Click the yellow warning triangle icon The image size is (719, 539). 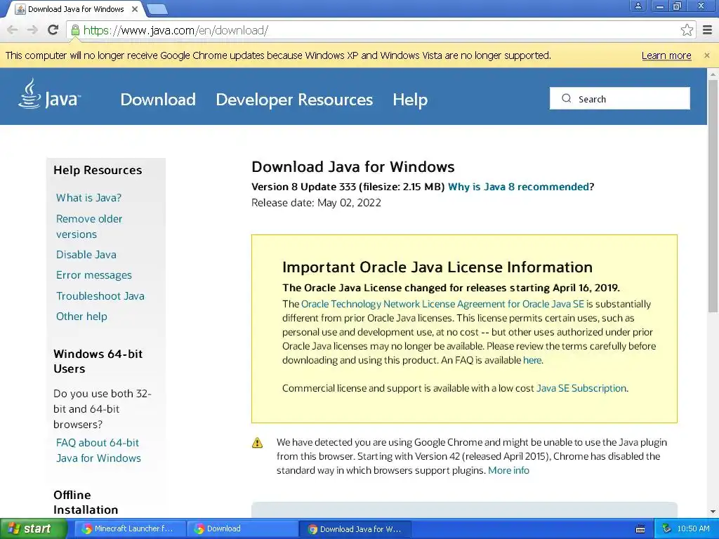[257, 443]
